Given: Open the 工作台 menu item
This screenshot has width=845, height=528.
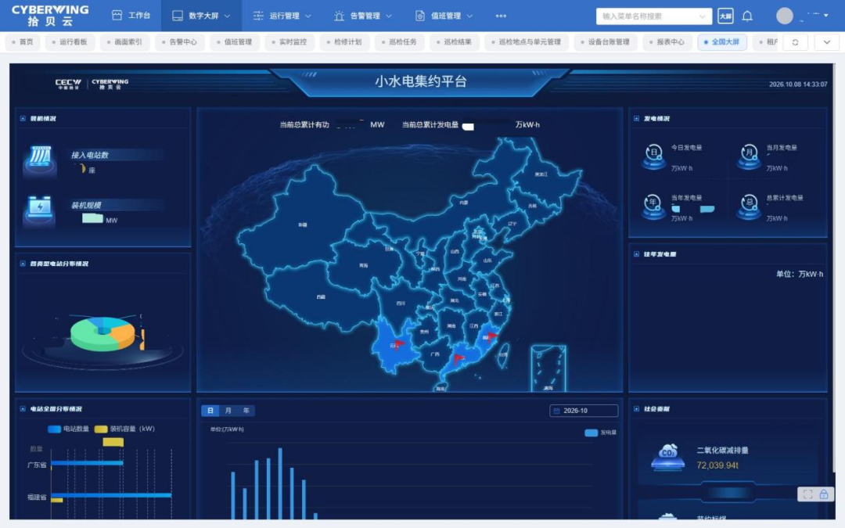Looking at the screenshot, I should click(x=131, y=16).
